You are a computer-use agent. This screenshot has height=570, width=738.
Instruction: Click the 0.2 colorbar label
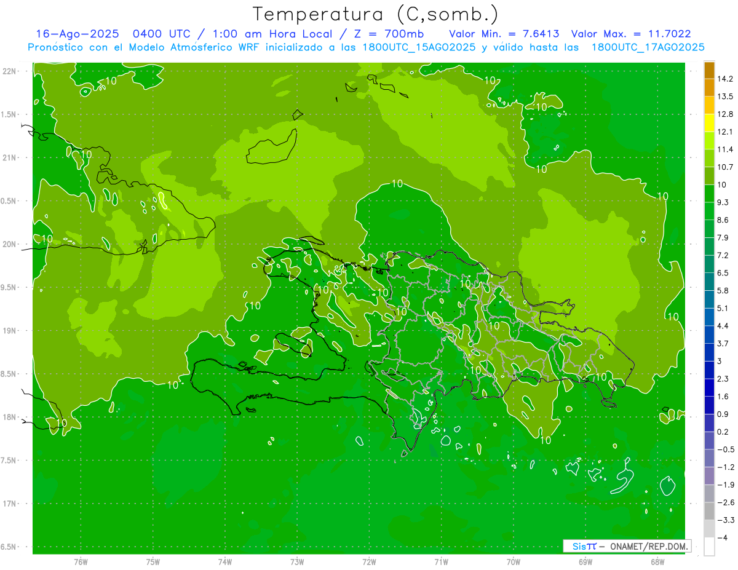(723, 432)
